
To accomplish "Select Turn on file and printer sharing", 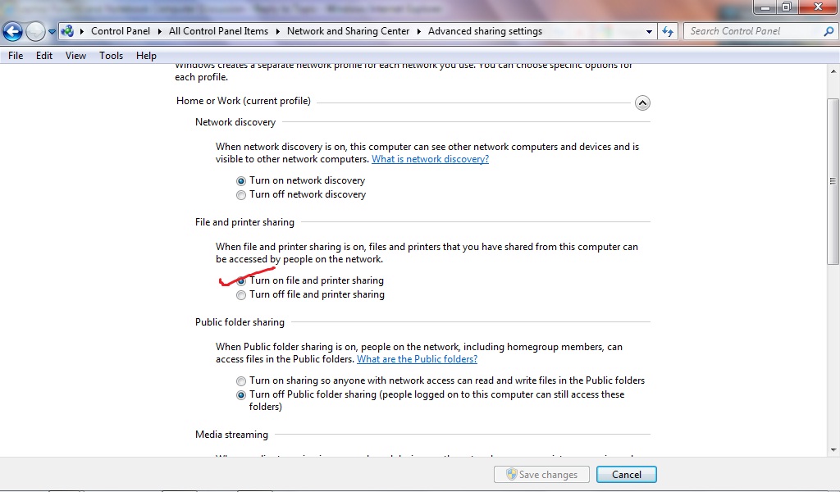I will tap(241, 280).
